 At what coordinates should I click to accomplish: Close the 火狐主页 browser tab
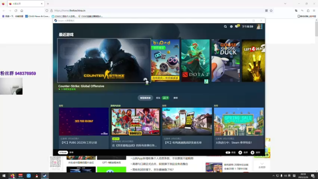[x=42, y=4]
